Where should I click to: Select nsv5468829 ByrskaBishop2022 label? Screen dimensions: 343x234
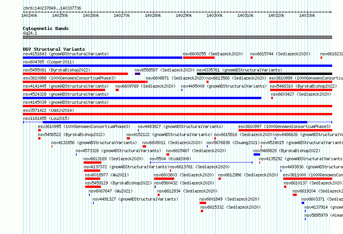(x=287, y=151)
